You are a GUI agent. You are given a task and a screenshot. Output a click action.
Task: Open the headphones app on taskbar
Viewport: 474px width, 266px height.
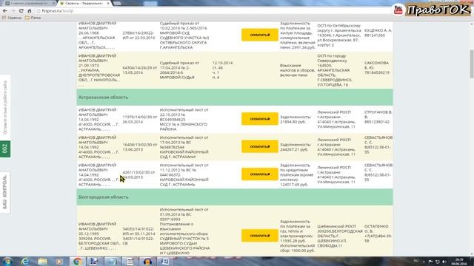(x=147, y=262)
